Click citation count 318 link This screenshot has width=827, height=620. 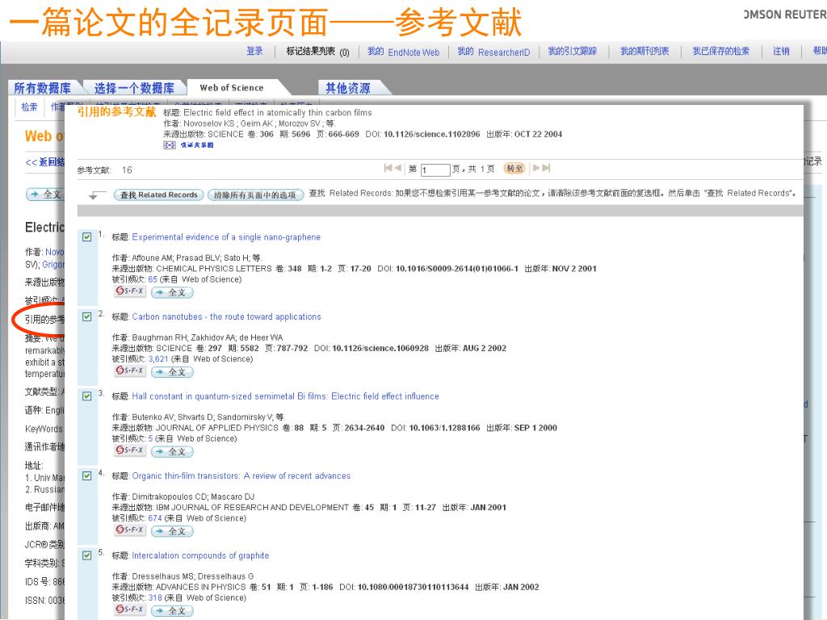[155, 598]
